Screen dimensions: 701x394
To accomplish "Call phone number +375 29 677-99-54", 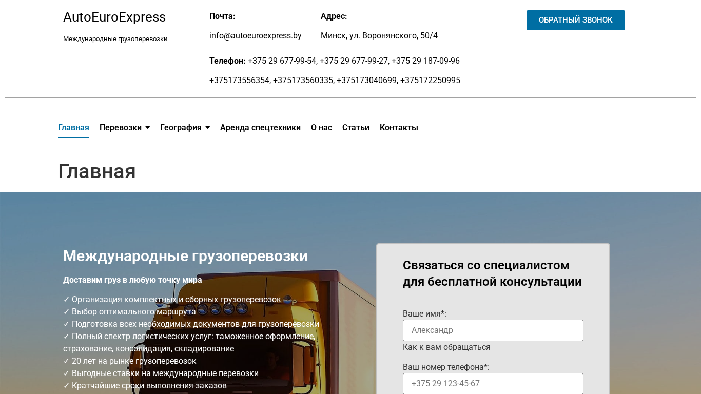I will click(x=282, y=61).
